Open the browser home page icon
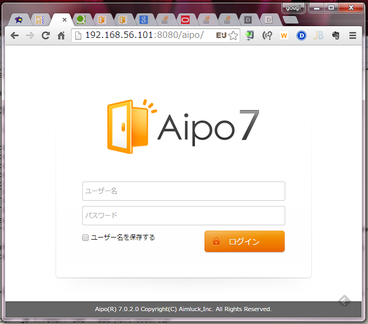 [x=61, y=36]
